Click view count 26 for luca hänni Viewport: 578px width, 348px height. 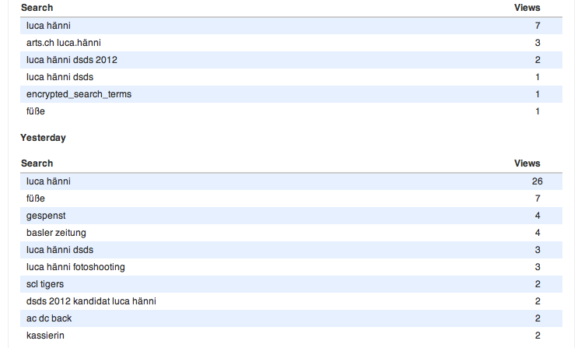[537, 181]
